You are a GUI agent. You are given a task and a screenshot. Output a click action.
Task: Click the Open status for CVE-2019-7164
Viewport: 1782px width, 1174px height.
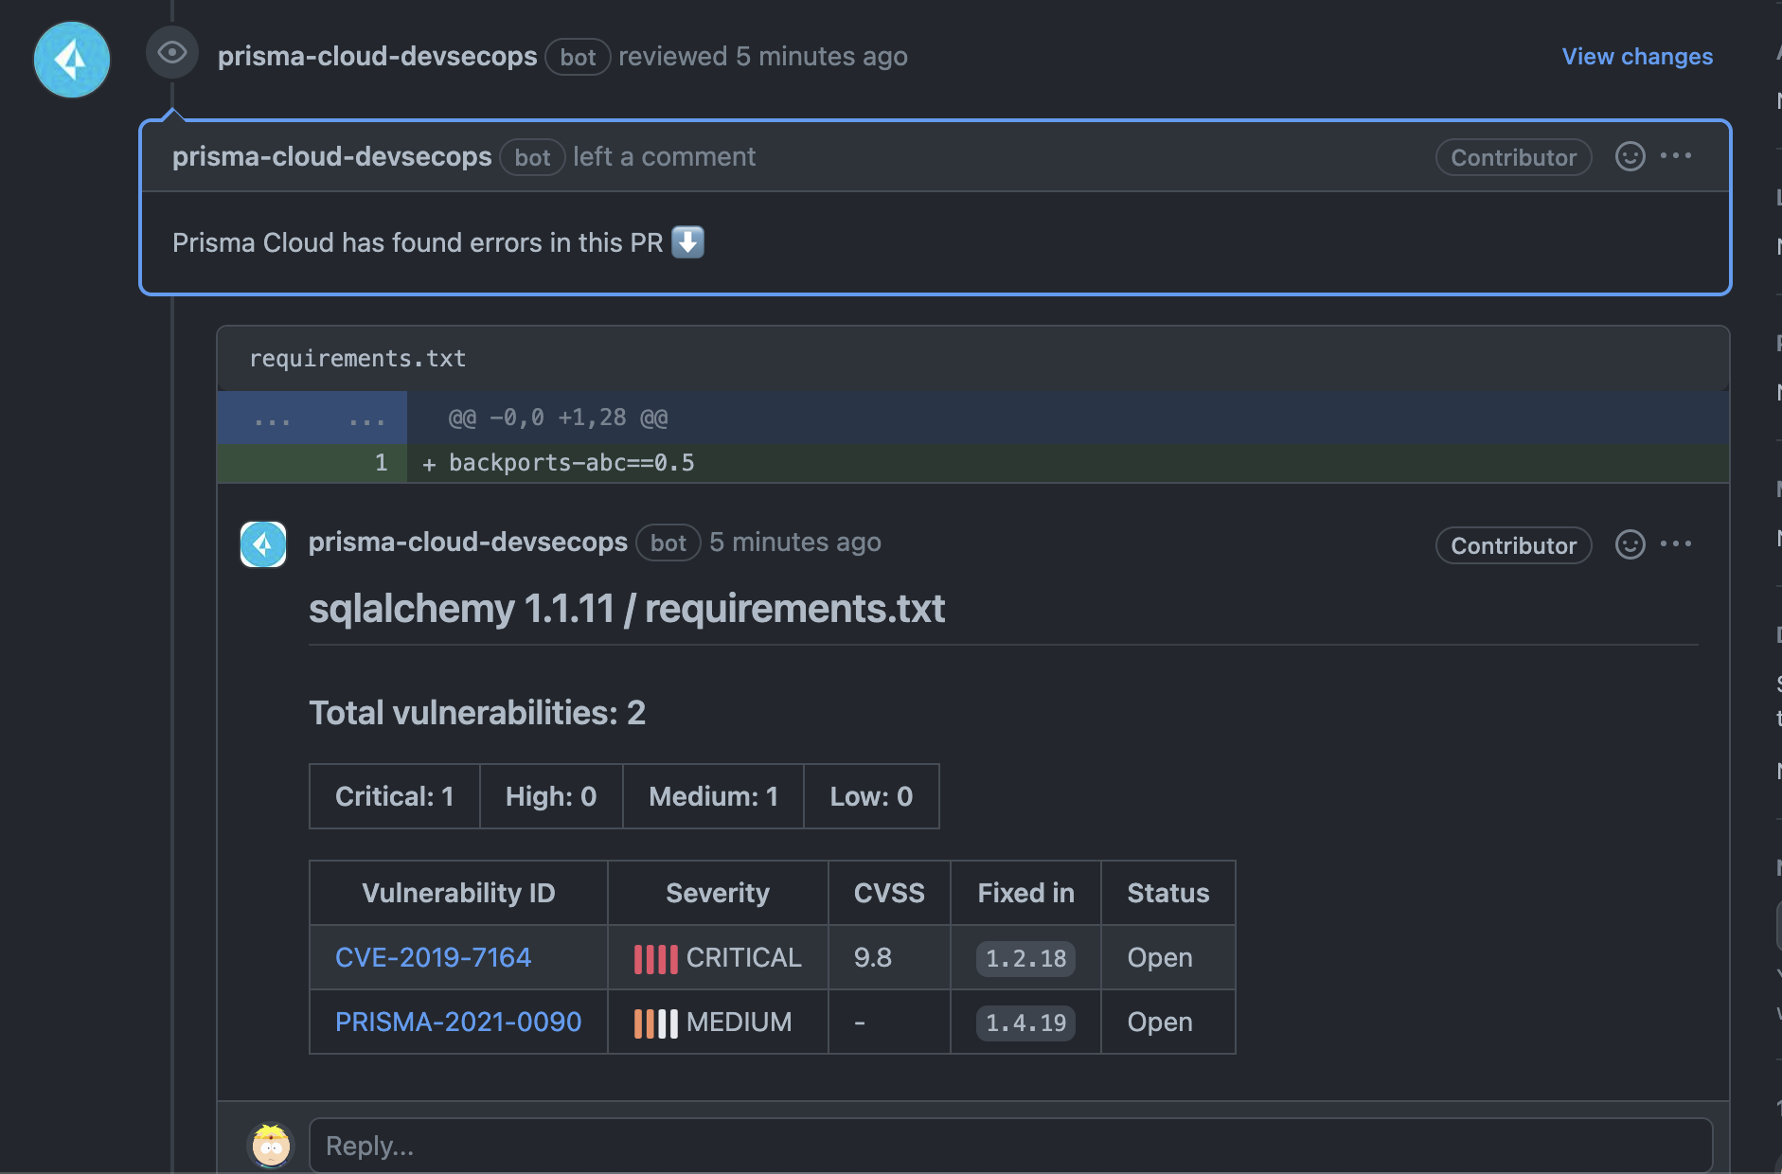coord(1159,957)
